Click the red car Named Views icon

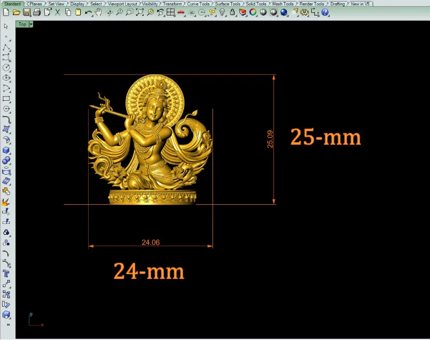click(181, 12)
